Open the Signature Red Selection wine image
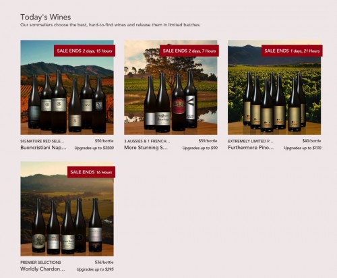337x278 pixels. [67, 88]
